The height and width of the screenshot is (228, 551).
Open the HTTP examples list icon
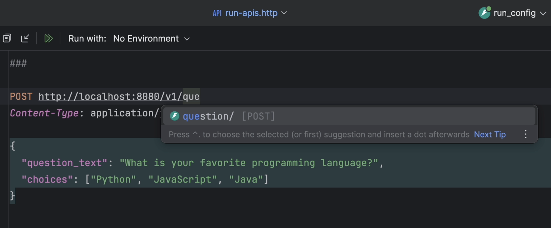click(7, 38)
